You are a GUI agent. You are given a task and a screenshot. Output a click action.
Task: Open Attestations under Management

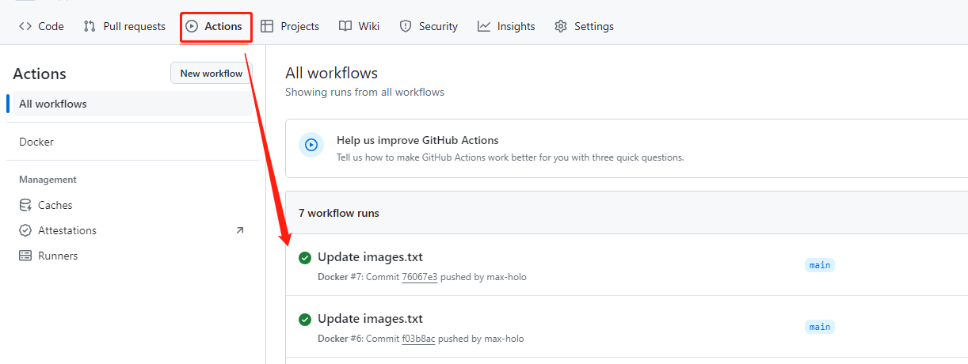point(132,230)
